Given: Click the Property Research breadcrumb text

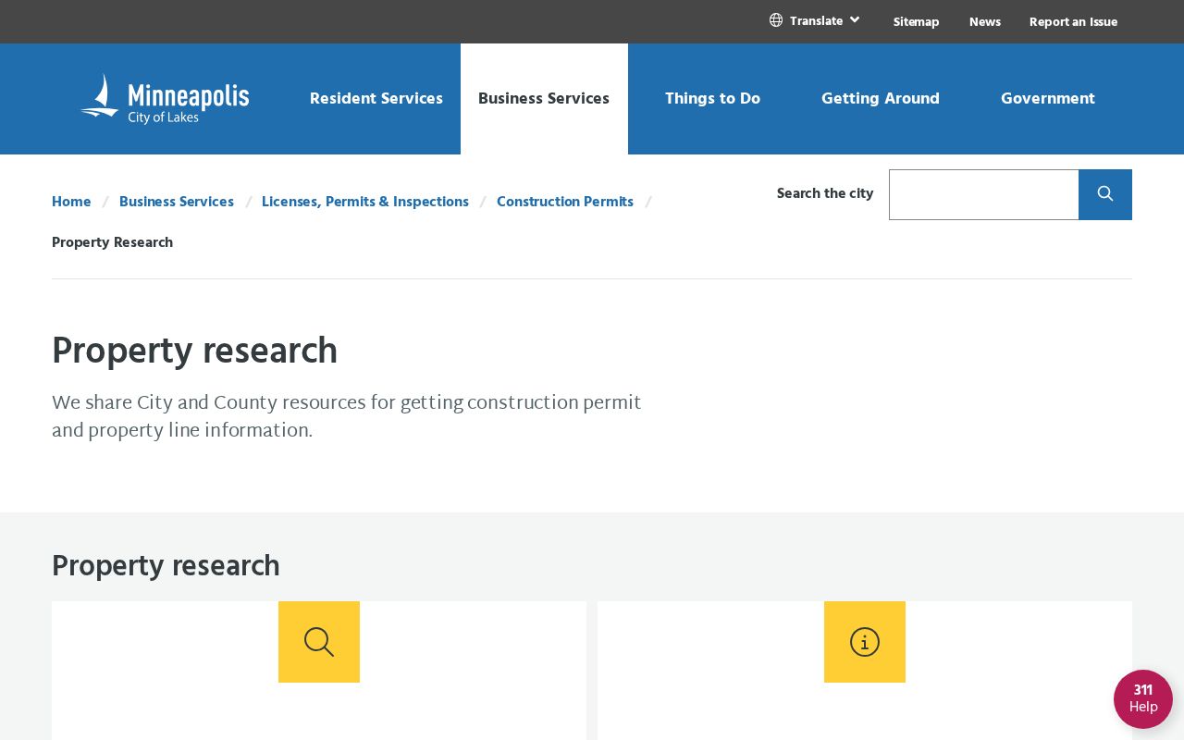Looking at the screenshot, I should (x=112, y=242).
